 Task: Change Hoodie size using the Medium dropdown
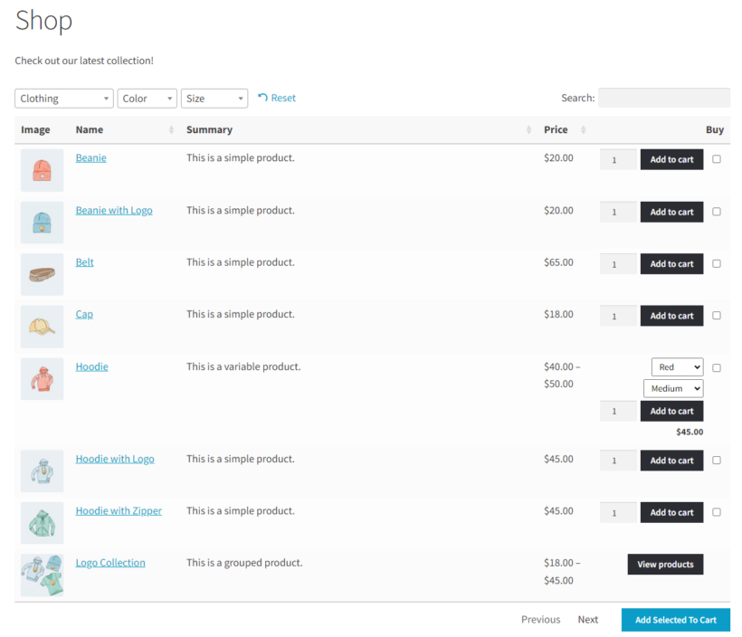click(673, 387)
